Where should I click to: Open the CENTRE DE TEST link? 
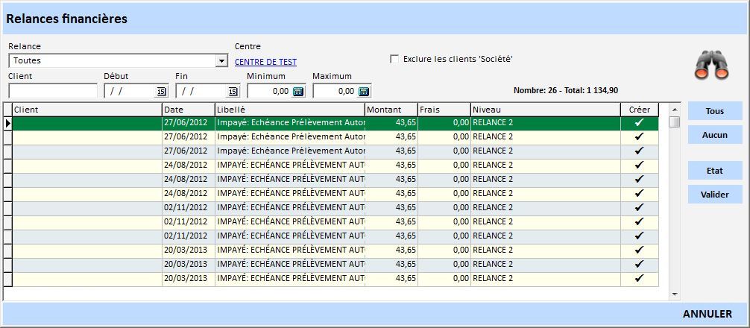[x=265, y=62]
